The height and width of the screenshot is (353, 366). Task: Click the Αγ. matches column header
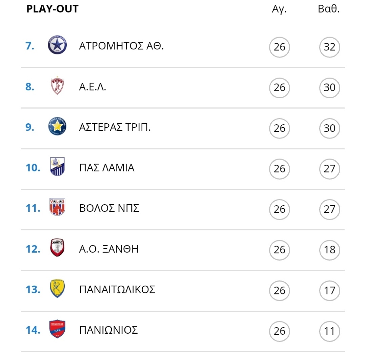pyautogui.click(x=279, y=9)
